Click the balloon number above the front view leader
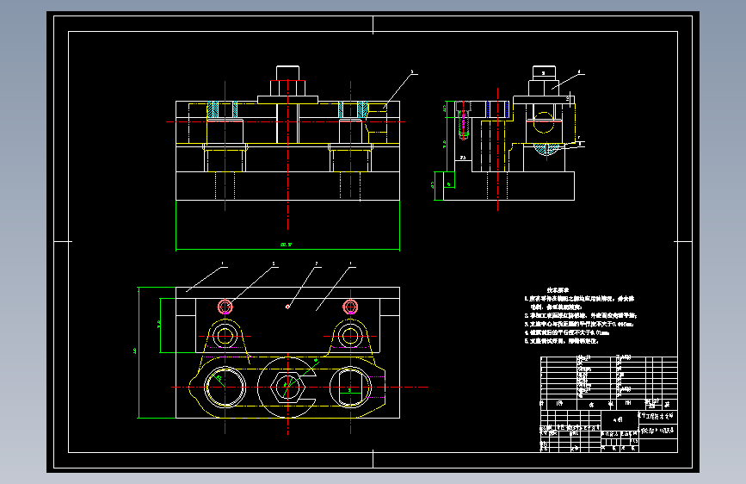 412,72
